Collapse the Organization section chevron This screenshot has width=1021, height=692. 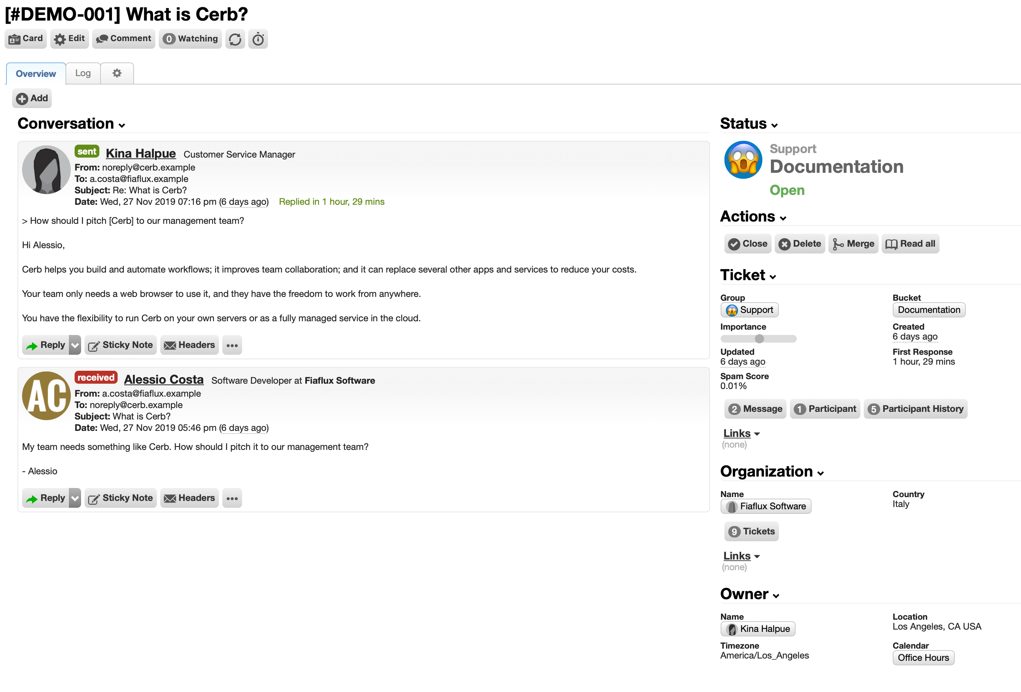(820, 473)
